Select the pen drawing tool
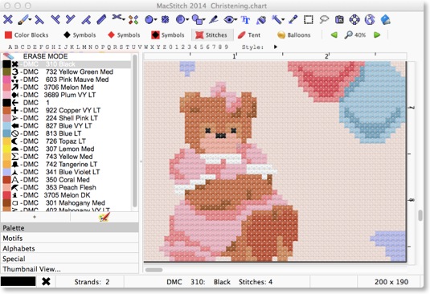This screenshot has width=430, height=294. (213, 19)
